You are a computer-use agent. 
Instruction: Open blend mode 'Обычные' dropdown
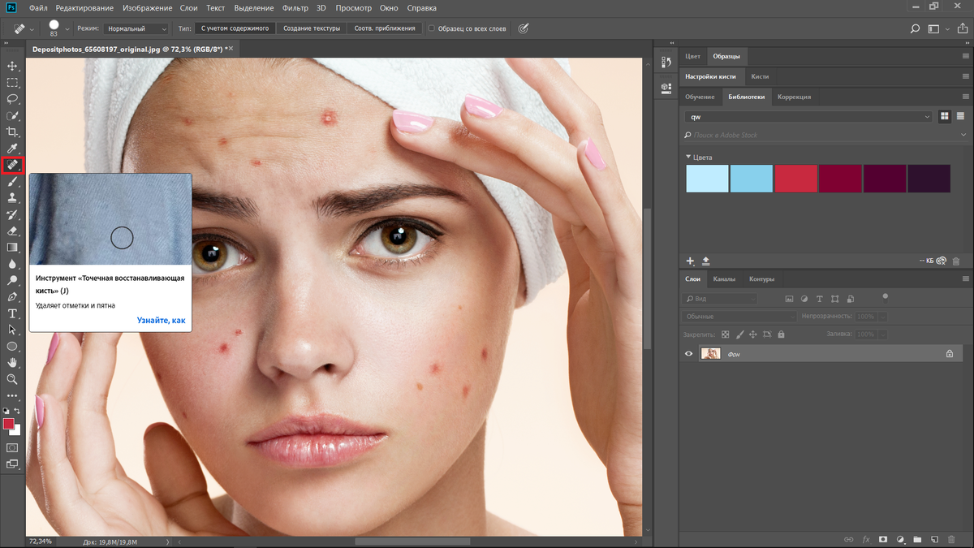click(739, 317)
